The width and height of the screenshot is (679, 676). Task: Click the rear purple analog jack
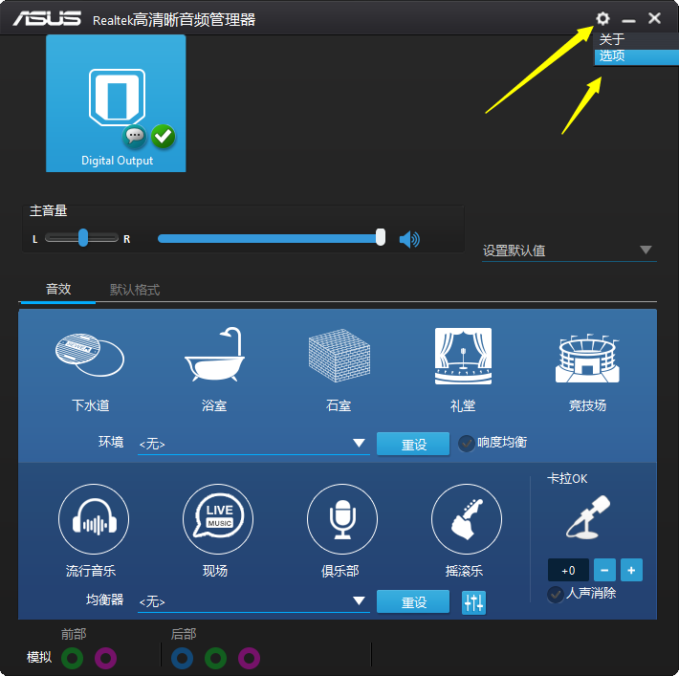coord(249,658)
